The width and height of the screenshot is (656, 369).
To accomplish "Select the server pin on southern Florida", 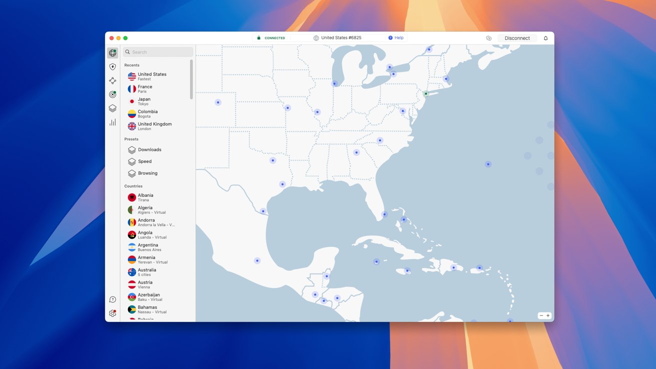I will (x=384, y=214).
